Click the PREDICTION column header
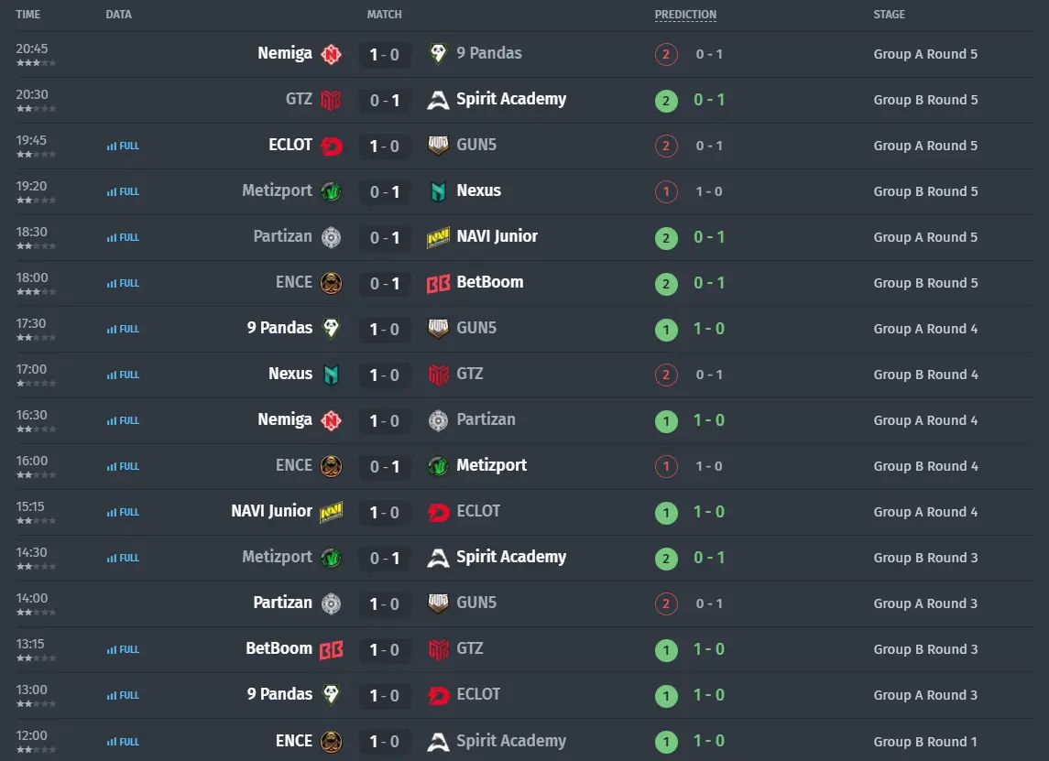This screenshot has height=761, width=1049. point(685,15)
